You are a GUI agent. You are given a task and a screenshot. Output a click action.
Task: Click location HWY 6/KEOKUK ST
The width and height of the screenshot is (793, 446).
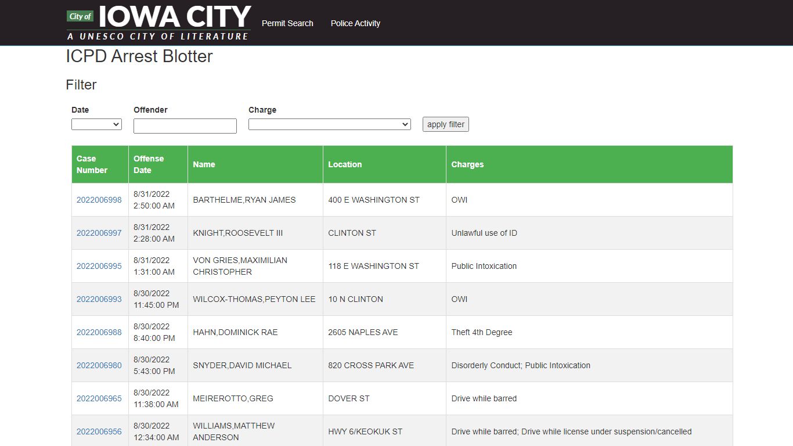[x=365, y=431]
